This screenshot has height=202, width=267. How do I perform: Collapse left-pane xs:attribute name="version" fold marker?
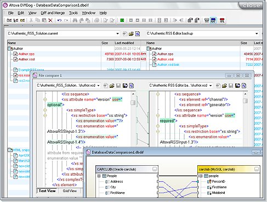(45, 99)
